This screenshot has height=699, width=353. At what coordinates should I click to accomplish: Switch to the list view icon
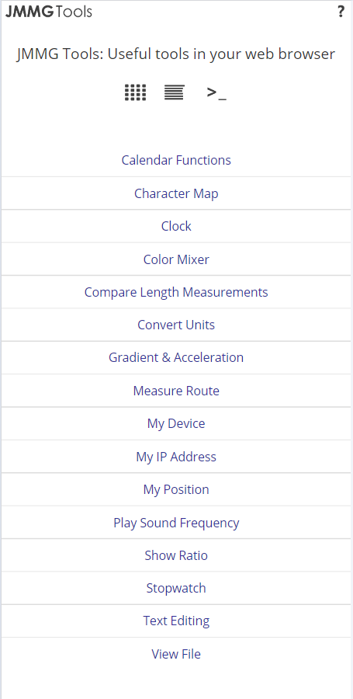(174, 92)
